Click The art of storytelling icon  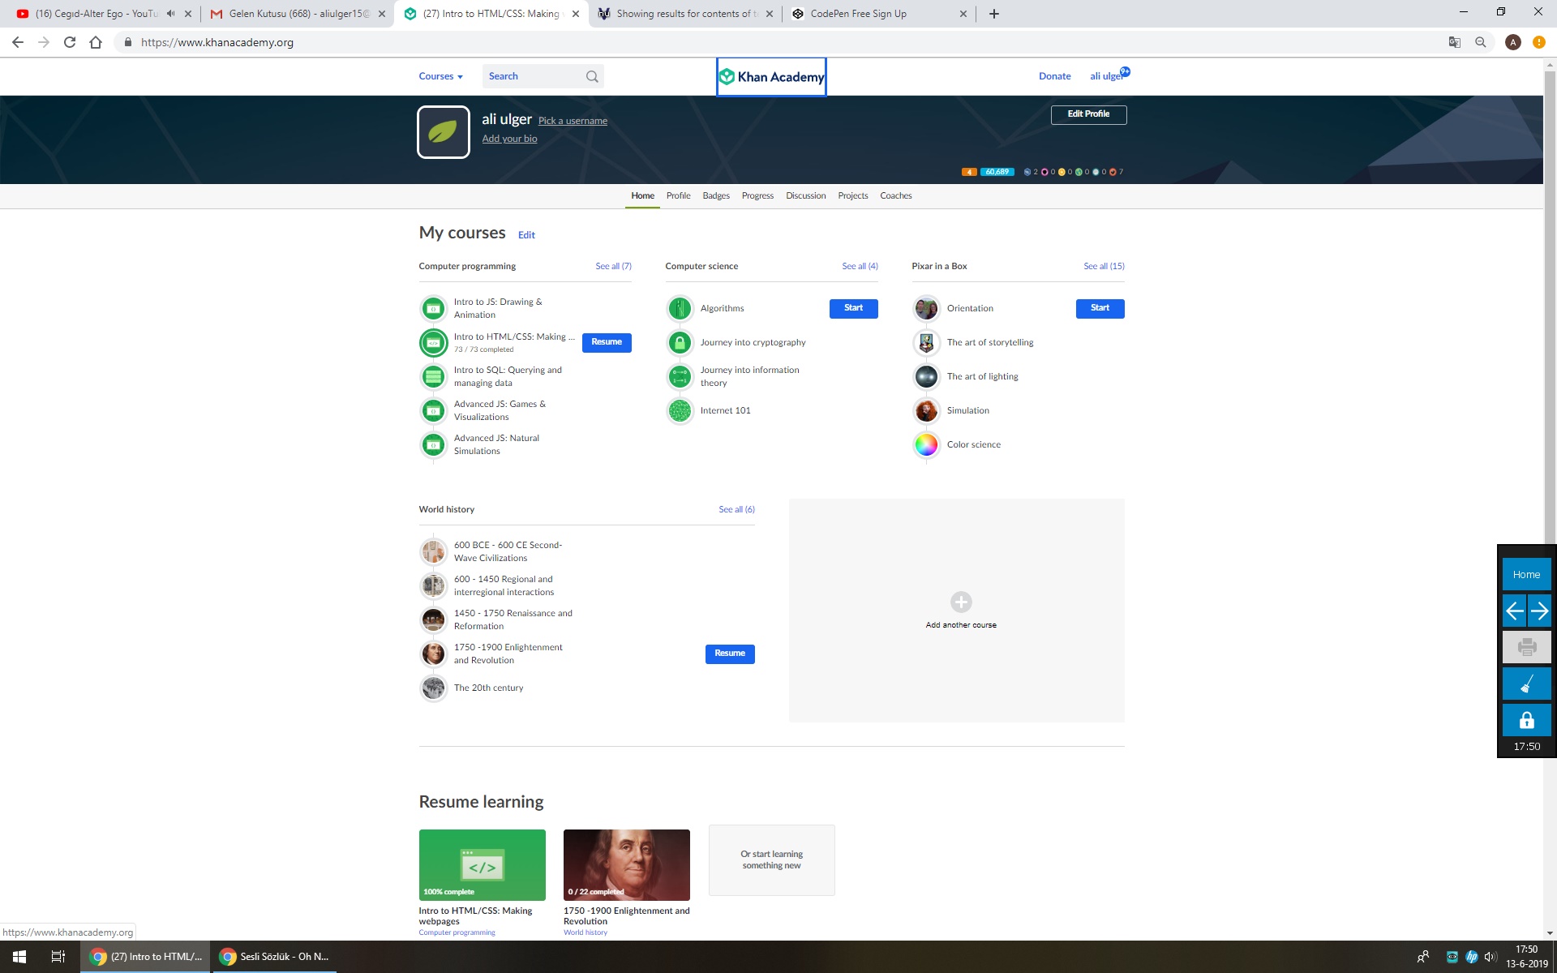coord(926,342)
